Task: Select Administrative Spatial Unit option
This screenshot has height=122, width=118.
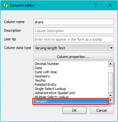Action: 55,93
